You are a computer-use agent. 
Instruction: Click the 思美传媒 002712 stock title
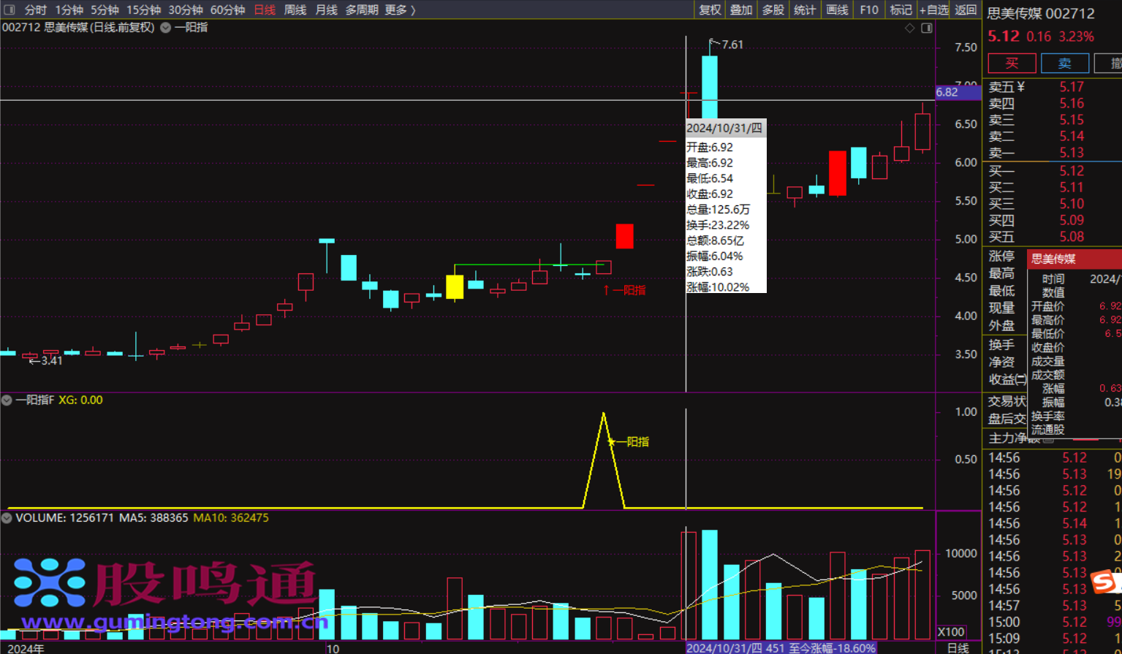click(1041, 13)
